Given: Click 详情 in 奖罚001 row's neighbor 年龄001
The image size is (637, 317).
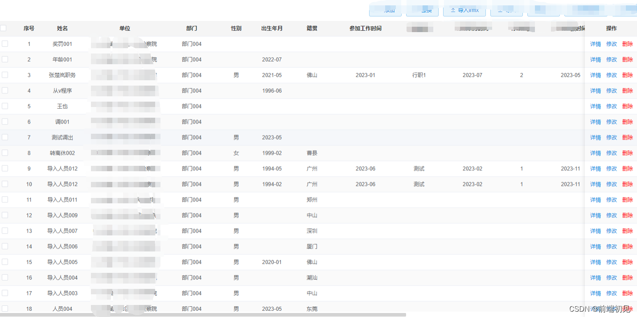Looking at the screenshot, I should click(x=596, y=60).
